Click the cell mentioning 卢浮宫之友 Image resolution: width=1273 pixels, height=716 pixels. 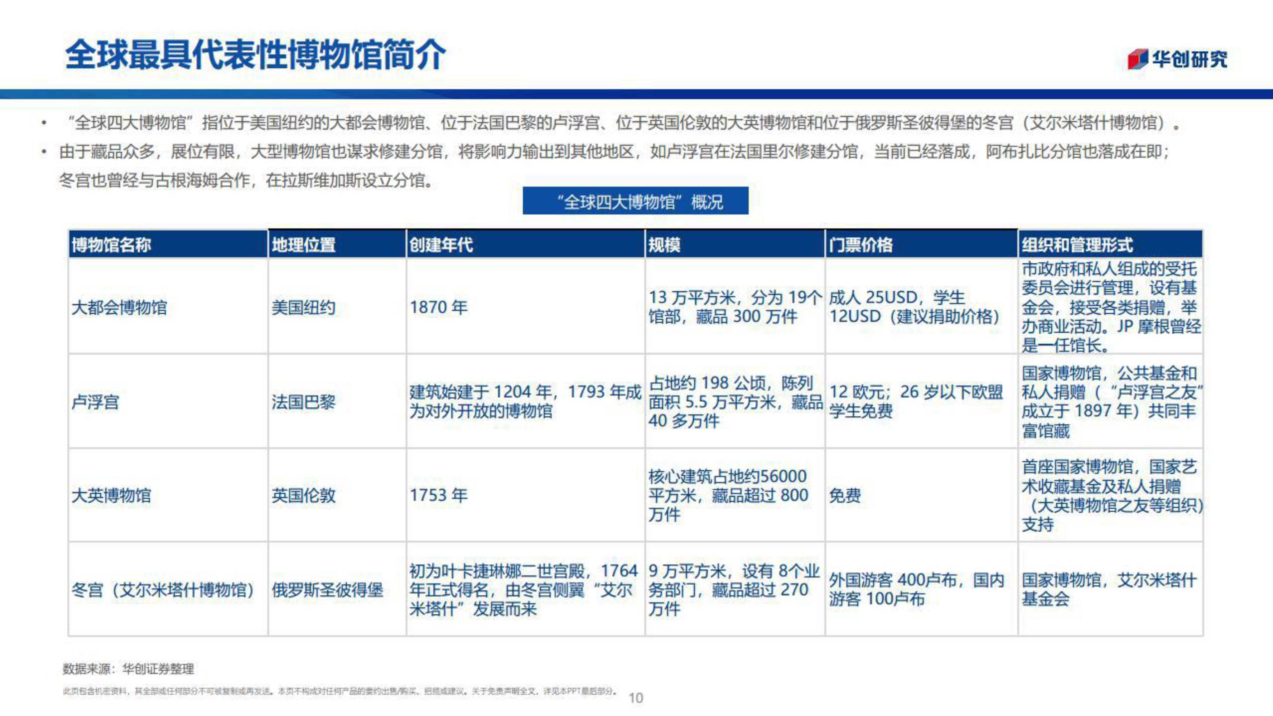pyautogui.click(x=1110, y=401)
